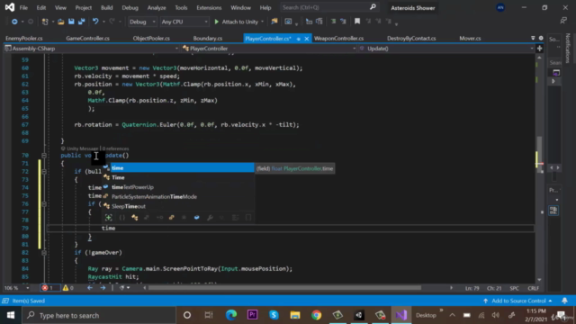Click Add to Source Control
This screenshot has width=576, height=324.
pyautogui.click(x=518, y=301)
